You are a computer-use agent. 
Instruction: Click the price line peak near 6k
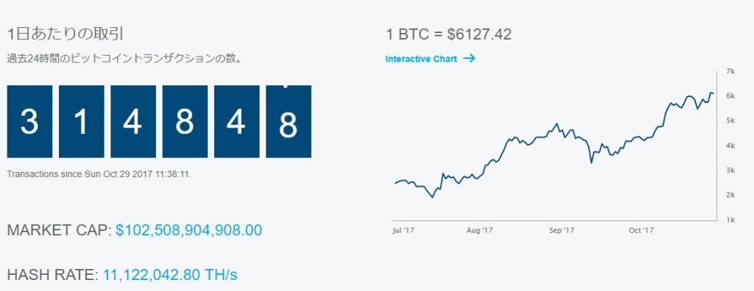point(711,93)
